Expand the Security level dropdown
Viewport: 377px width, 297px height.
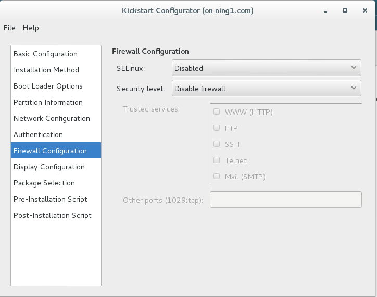tap(266, 89)
